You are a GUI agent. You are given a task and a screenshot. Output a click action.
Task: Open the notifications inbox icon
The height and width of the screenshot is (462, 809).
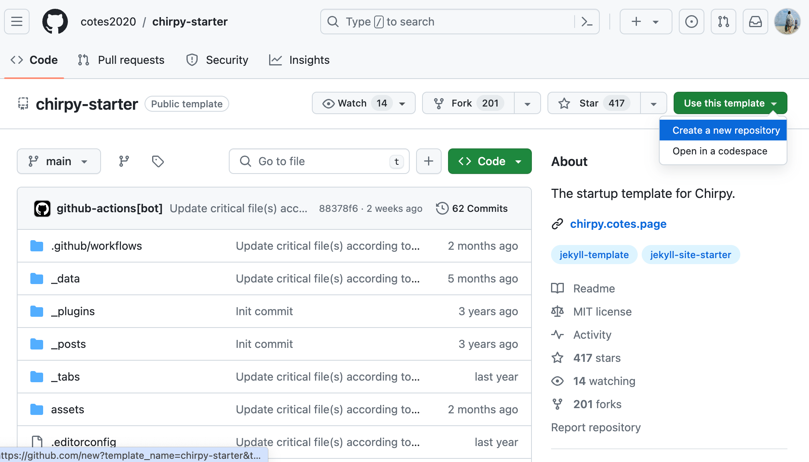[755, 22]
